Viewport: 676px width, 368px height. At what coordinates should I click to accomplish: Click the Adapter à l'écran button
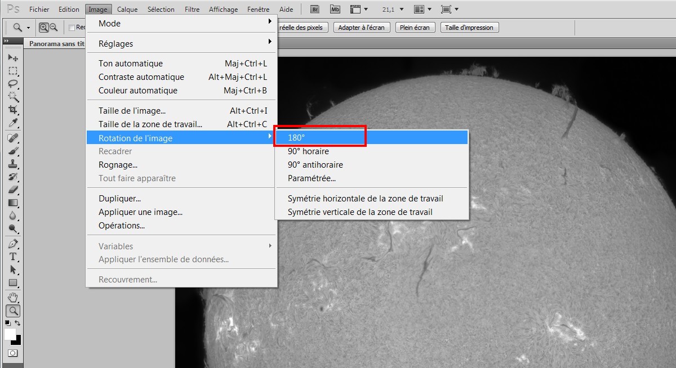click(x=362, y=27)
